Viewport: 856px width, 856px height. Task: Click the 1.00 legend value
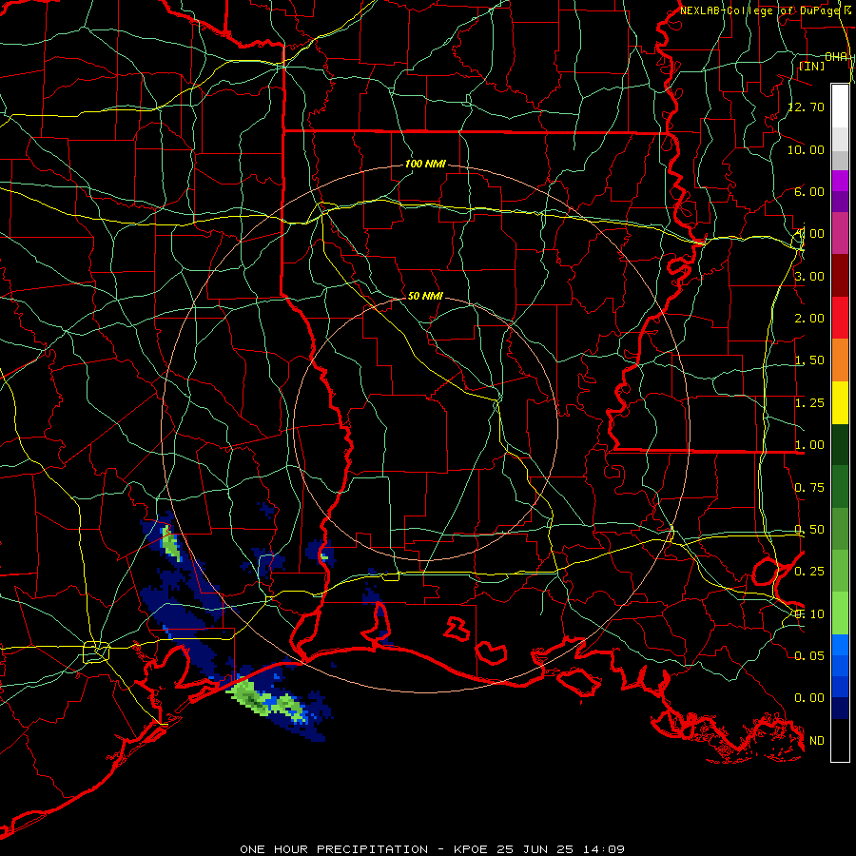[x=809, y=445]
